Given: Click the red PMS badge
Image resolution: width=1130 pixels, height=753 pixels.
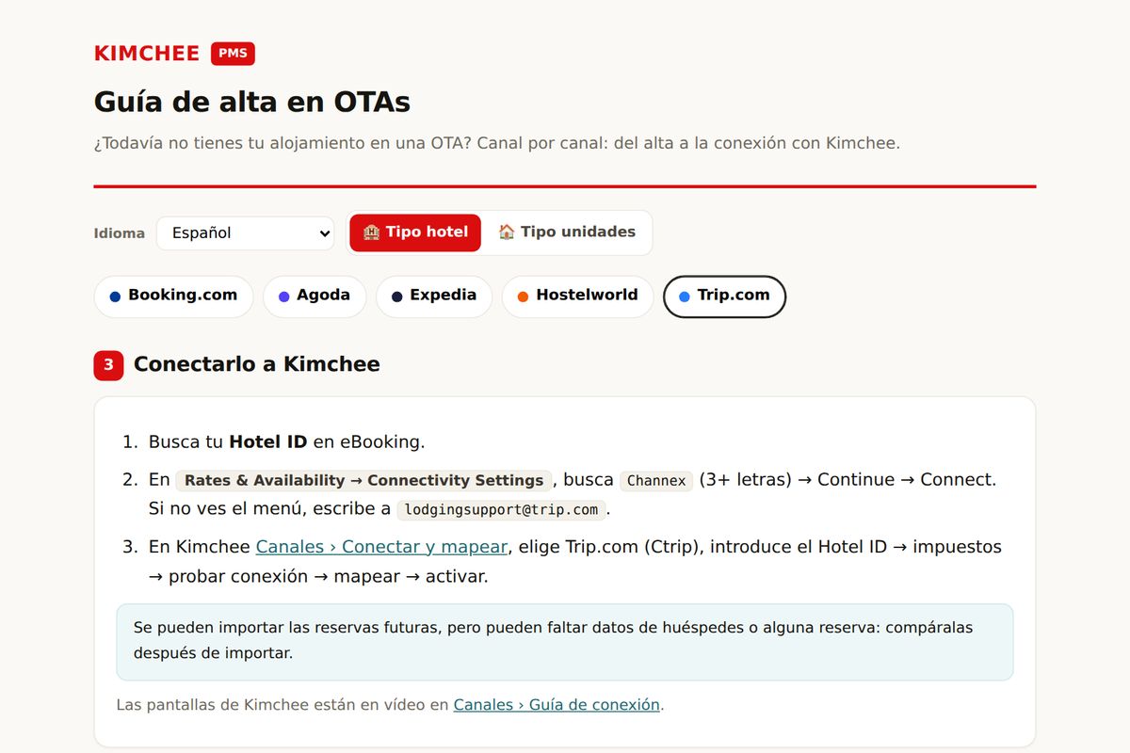Looking at the screenshot, I should [x=233, y=54].
